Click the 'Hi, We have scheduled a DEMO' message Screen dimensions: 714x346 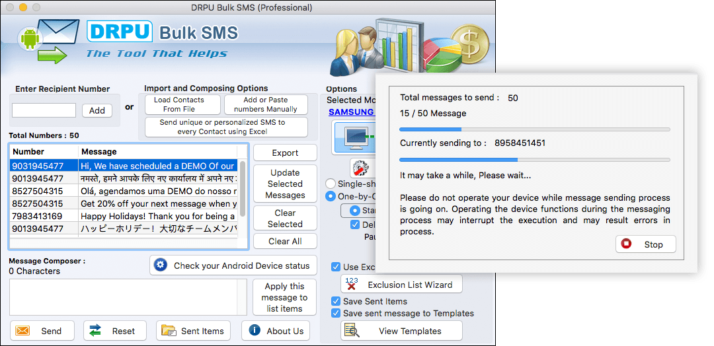point(157,166)
